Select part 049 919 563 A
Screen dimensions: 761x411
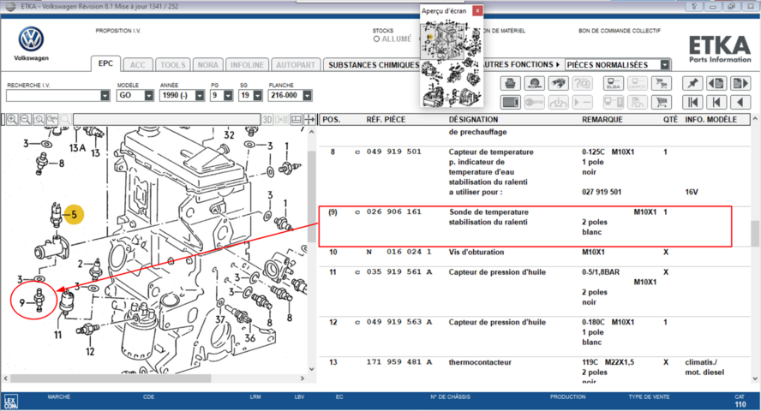click(x=399, y=322)
